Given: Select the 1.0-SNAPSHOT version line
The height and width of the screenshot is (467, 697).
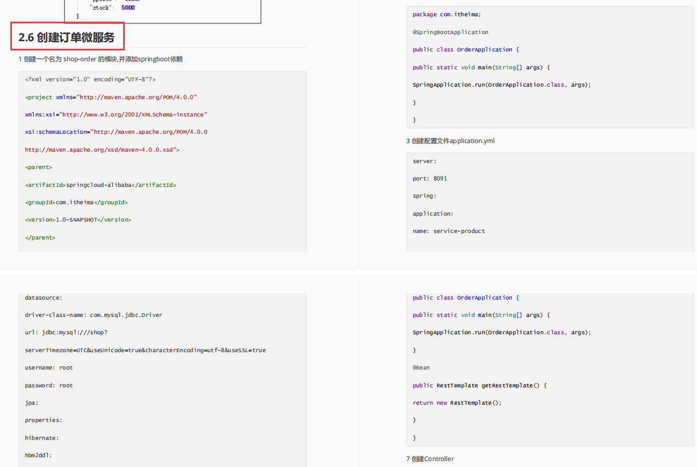Looking at the screenshot, I should coord(78,219).
